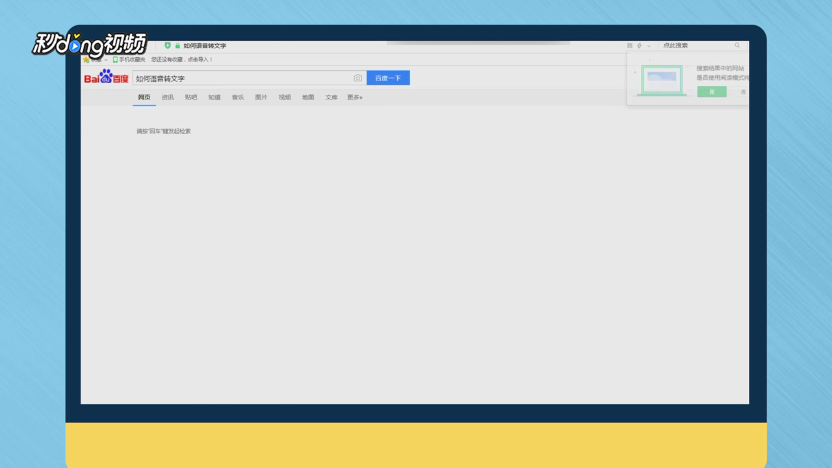Viewport: 832px width, 468px height.
Task: Open camera image search in Baidu box
Action: point(357,78)
